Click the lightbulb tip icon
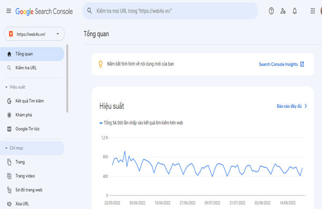The width and height of the screenshot is (322, 209). (100, 64)
